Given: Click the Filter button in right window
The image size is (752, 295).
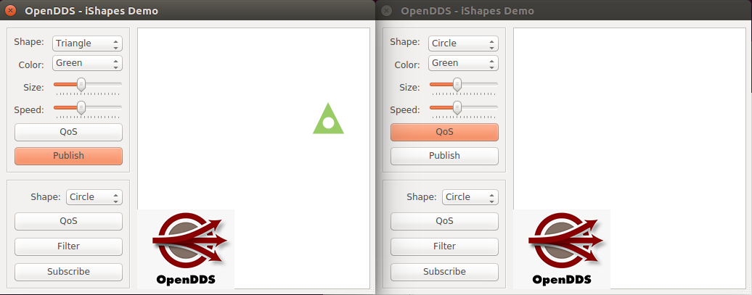Looking at the screenshot, I should tap(444, 246).
